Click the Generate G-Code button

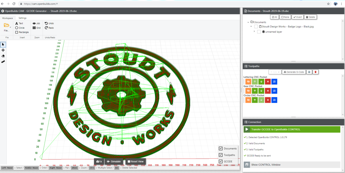point(294,72)
